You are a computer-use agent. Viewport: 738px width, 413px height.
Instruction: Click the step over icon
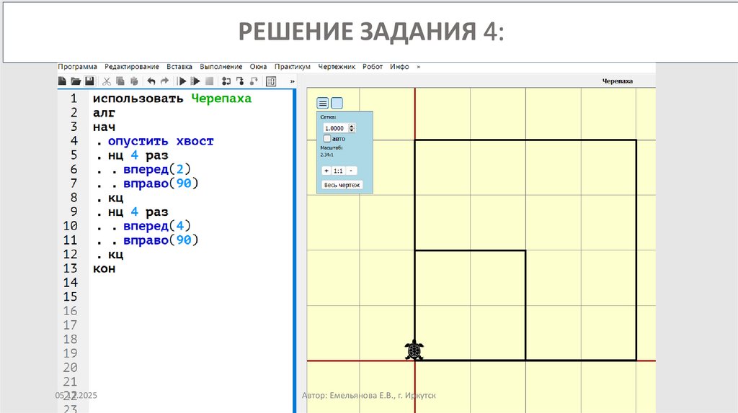click(x=226, y=81)
